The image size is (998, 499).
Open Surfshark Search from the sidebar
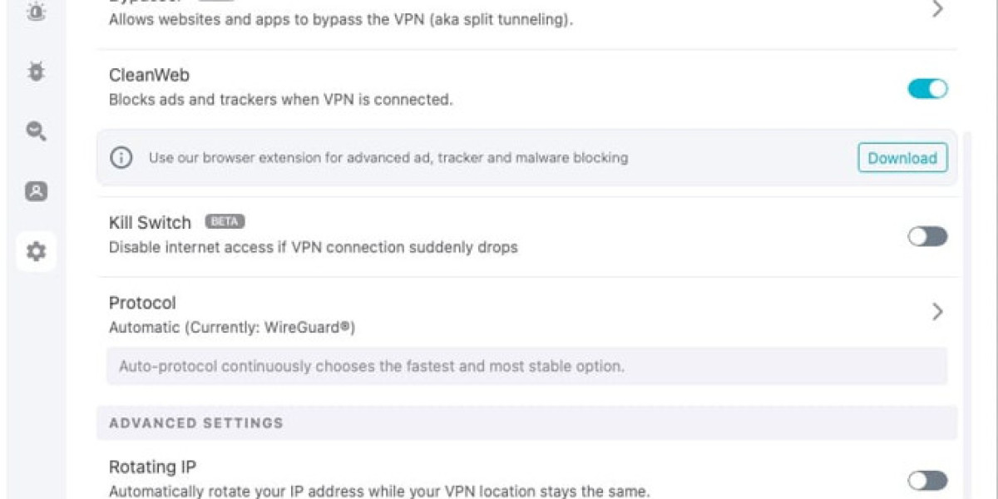tap(35, 131)
